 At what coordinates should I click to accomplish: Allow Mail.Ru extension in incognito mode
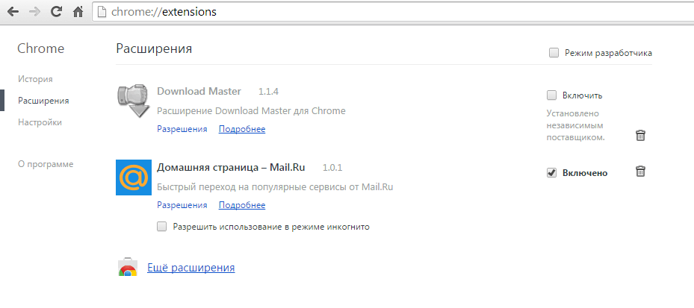tap(162, 226)
